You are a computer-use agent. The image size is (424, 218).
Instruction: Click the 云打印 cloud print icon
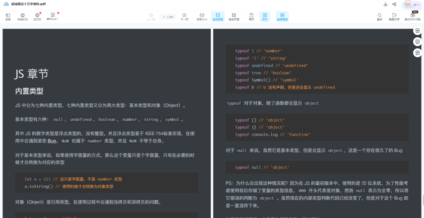point(37,15)
